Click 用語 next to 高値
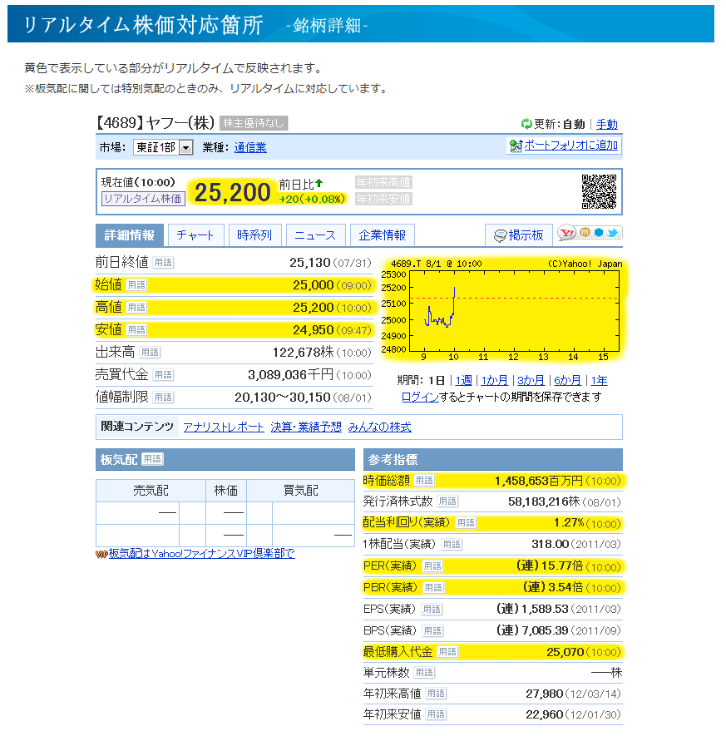The image size is (726, 736). click(136, 308)
